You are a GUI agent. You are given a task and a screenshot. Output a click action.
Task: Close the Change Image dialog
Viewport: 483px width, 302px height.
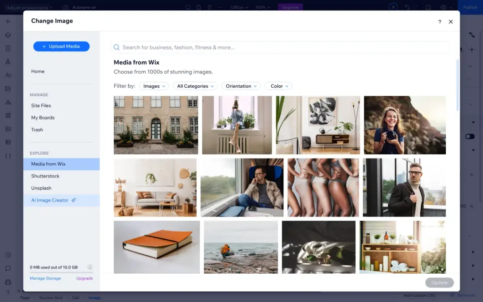tap(450, 22)
